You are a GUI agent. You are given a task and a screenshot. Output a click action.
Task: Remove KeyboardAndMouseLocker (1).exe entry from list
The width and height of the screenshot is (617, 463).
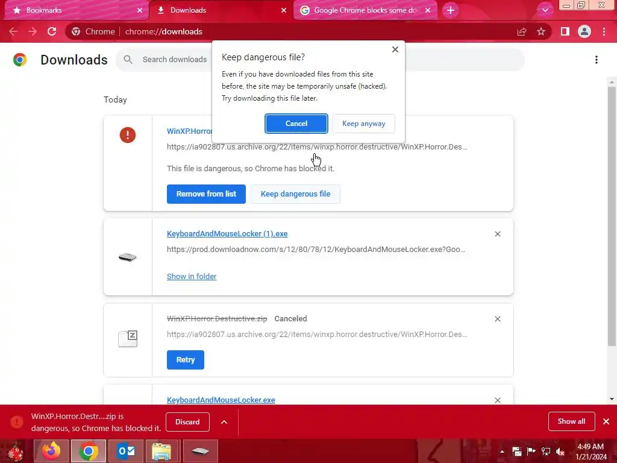[497, 234]
